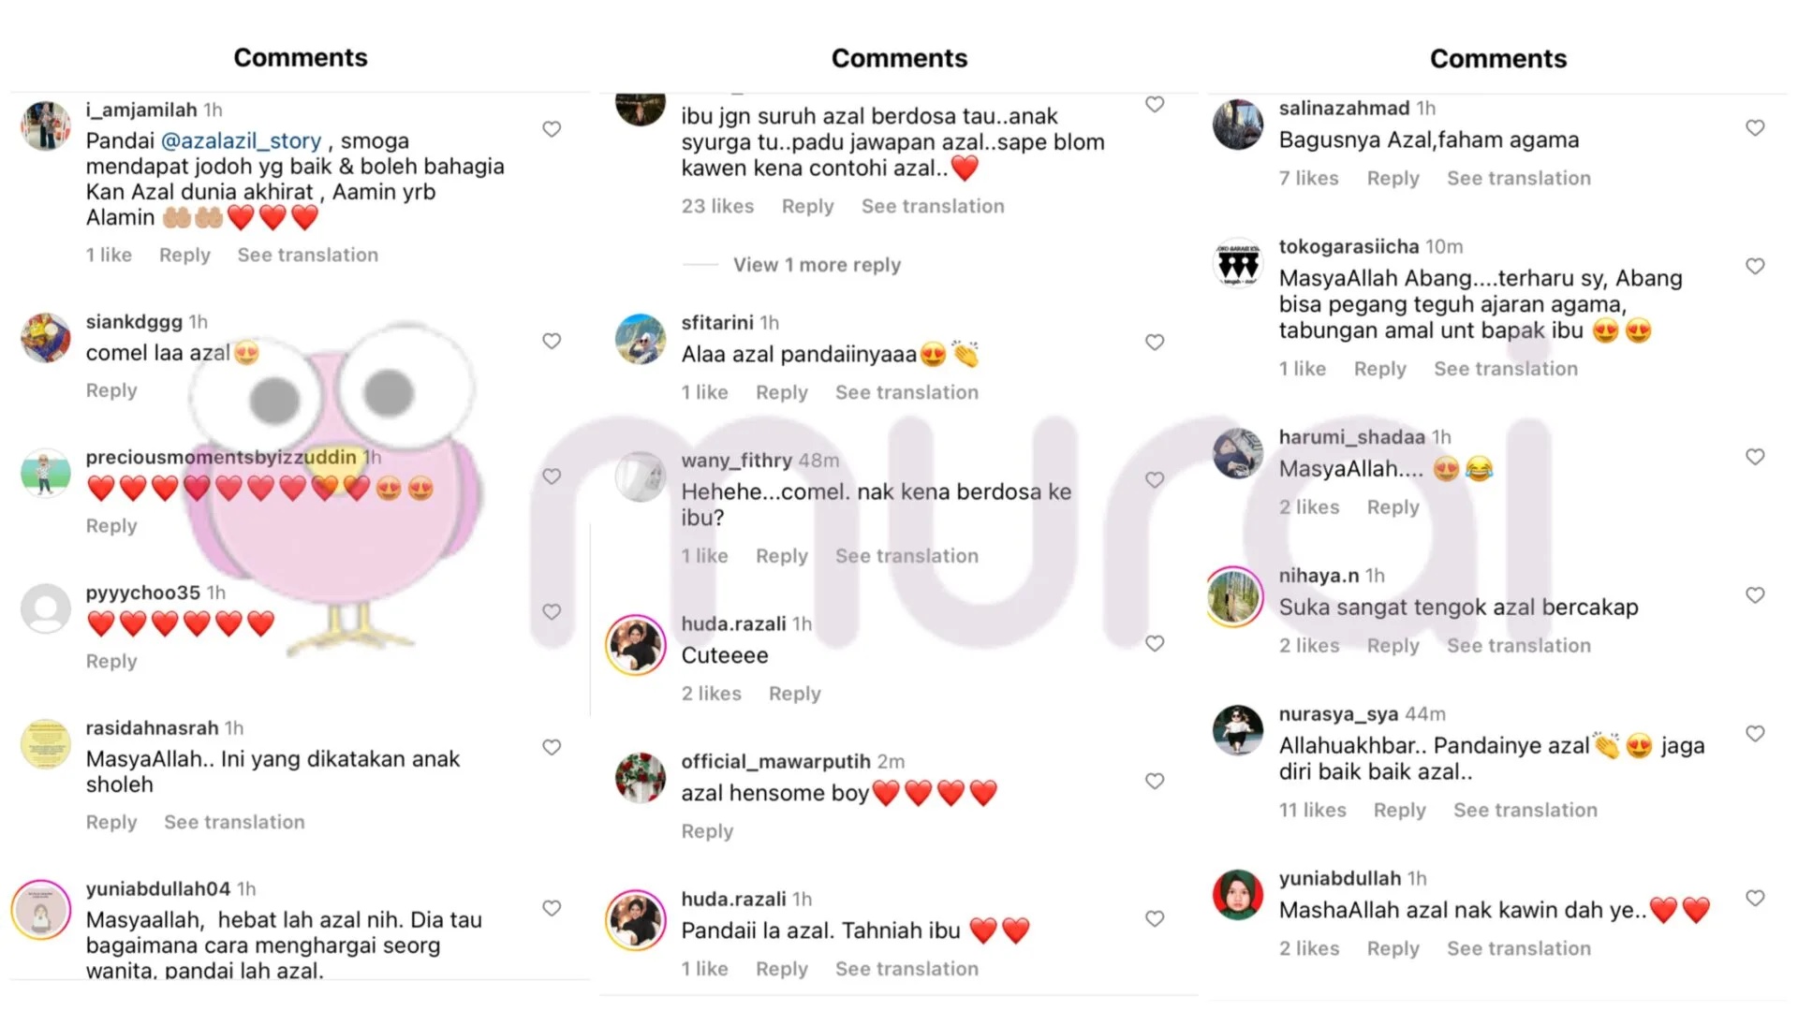
Task: Like nurasya_sya's comment heart
Action: (x=1755, y=733)
